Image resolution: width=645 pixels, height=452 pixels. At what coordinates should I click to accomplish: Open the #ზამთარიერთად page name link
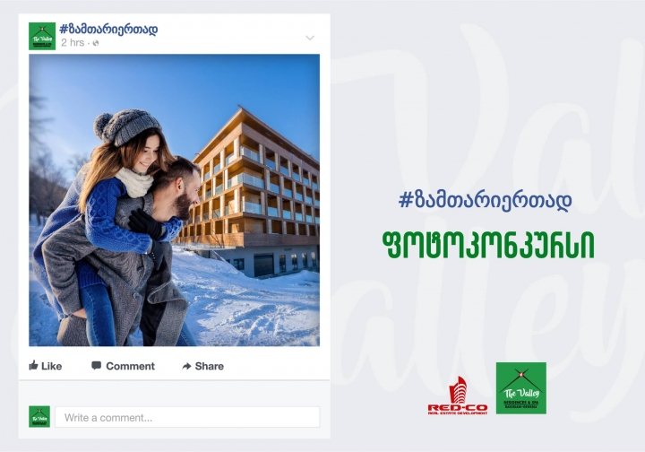pos(108,30)
